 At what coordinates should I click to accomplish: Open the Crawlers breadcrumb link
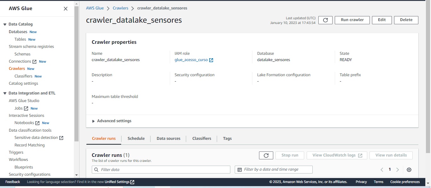pyautogui.click(x=120, y=8)
